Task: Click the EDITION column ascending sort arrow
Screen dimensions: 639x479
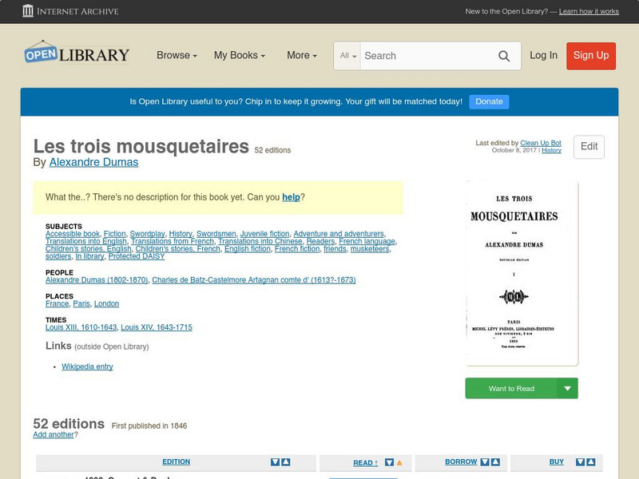Action: point(286,462)
